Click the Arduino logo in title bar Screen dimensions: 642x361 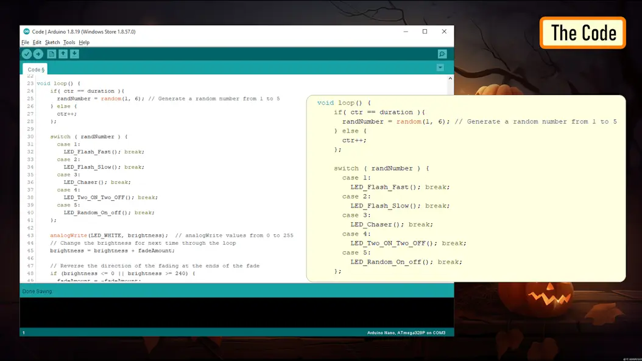pos(27,32)
